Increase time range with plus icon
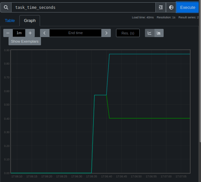This screenshot has width=201, height=182. [x=30, y=33]
